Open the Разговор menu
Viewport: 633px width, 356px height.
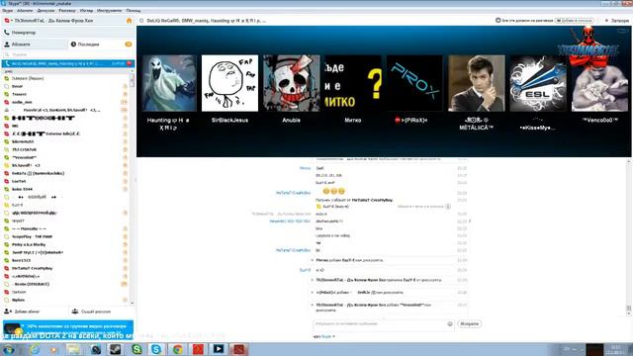(67, 11)
